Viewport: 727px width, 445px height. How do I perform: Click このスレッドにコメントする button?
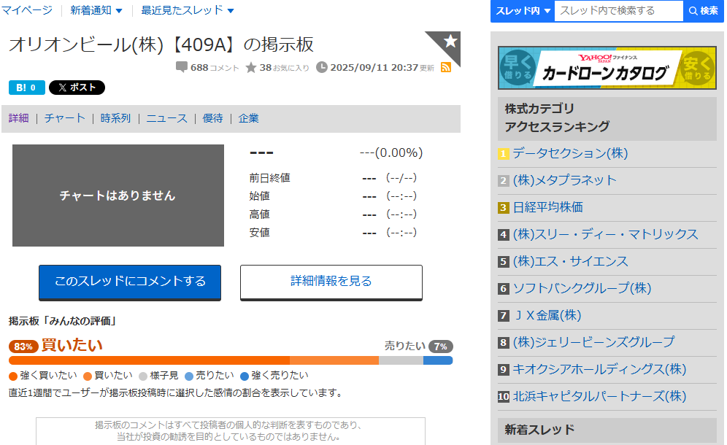[130, 282]
